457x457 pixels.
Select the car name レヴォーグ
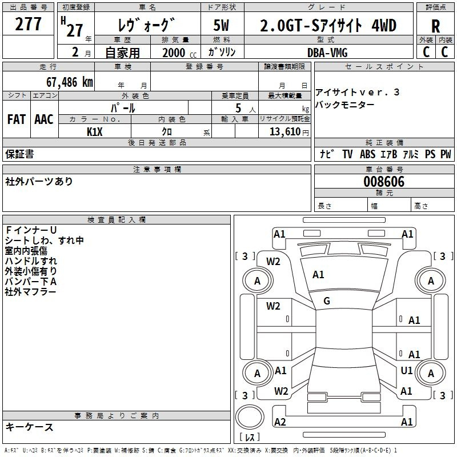[x=147, y=25]
